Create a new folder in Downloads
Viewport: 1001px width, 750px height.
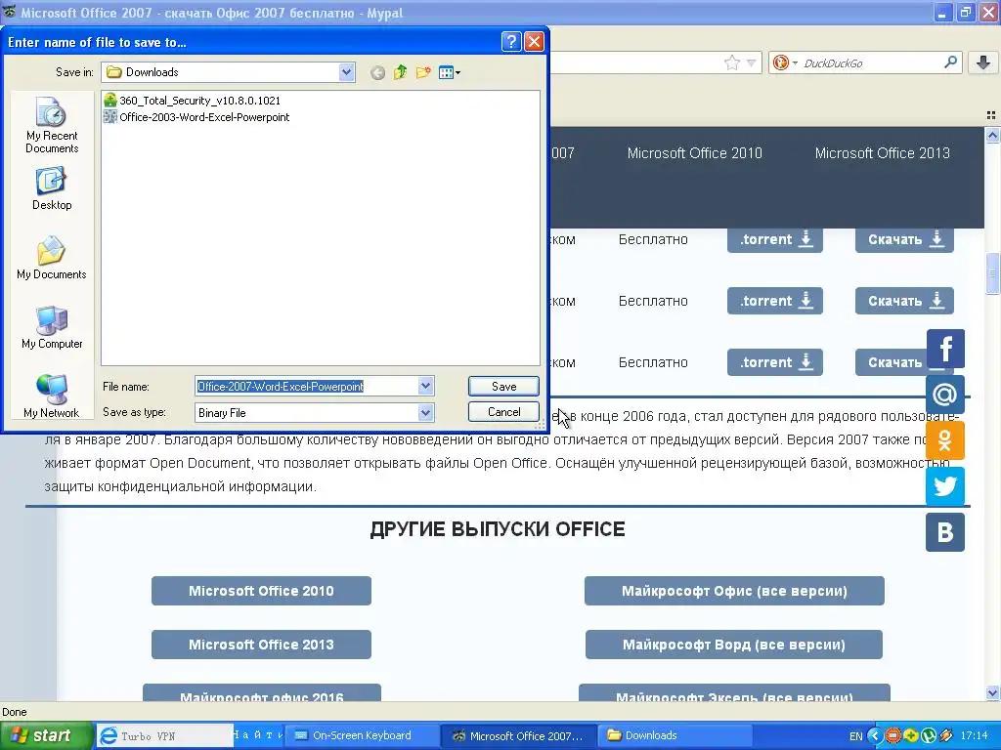422,72
